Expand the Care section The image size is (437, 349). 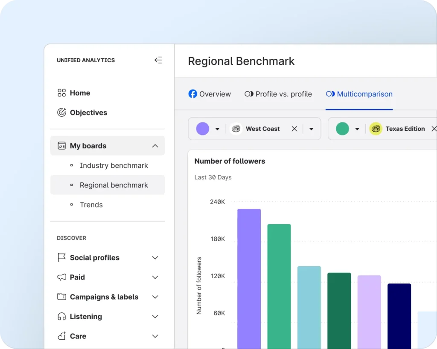(x=155, y=336)
